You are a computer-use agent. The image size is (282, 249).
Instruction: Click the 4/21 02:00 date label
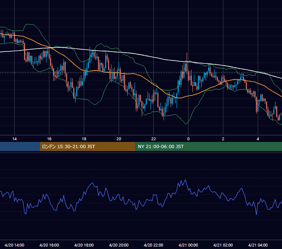223,245
